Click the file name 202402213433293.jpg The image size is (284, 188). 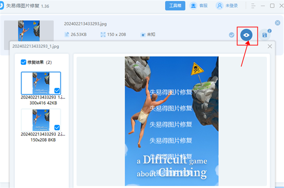(x=85, y=24)
